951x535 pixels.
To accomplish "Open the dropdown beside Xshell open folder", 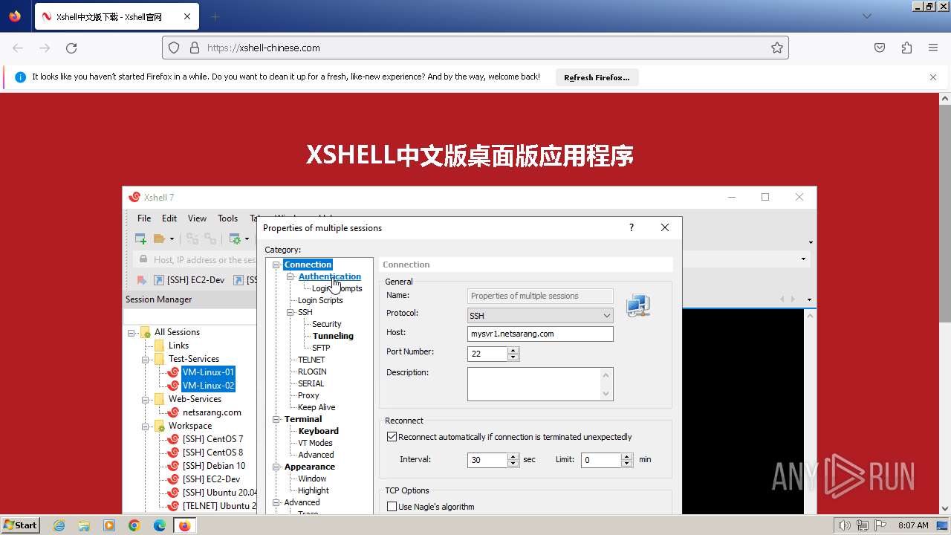I will point(172,239).
